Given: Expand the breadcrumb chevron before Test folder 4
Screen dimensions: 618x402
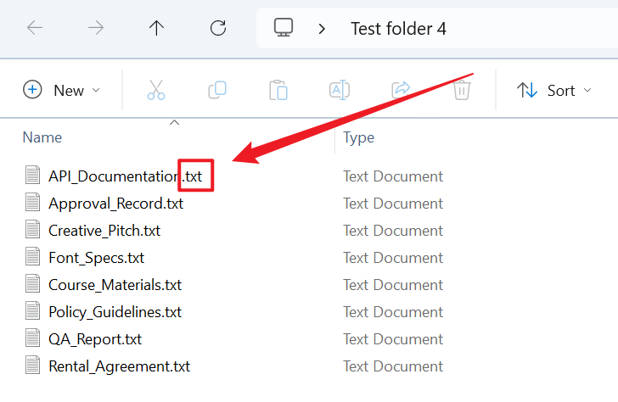Looking at the screenshot, I should click(x=322, y=29).
